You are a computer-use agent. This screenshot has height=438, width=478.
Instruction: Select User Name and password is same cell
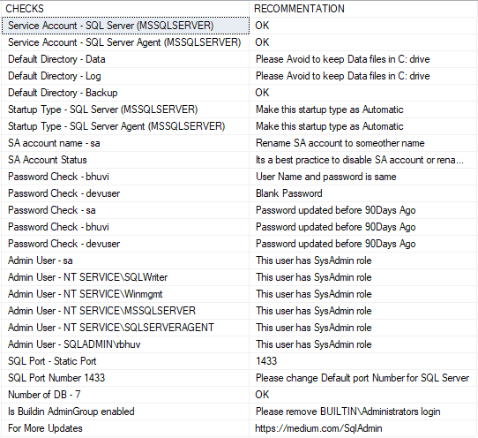[x=363, y=177]
